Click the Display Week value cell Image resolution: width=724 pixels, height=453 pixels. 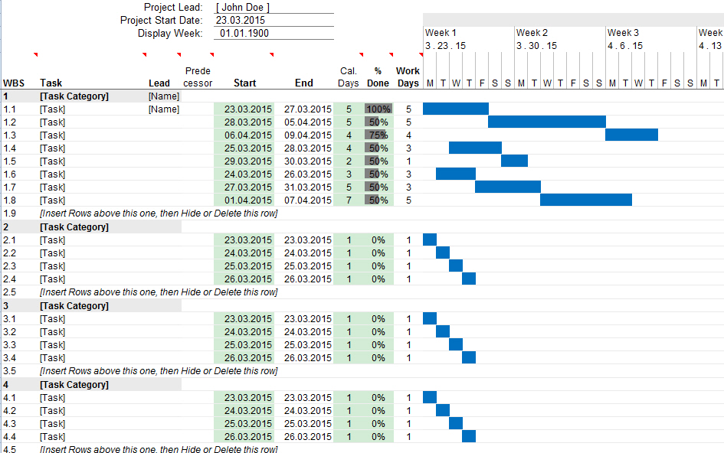pyautogui.click(x=244, y=33)
